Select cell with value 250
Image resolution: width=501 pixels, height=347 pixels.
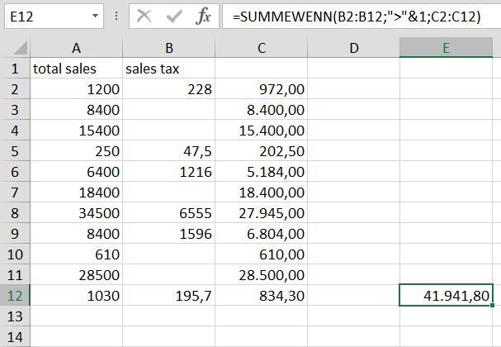(77, 151)
